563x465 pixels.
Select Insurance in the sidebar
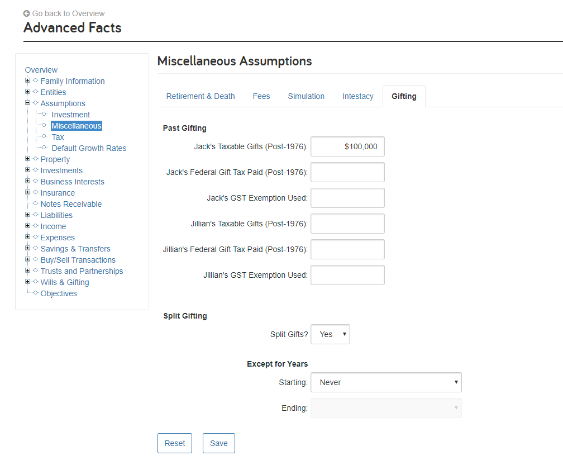58,193
